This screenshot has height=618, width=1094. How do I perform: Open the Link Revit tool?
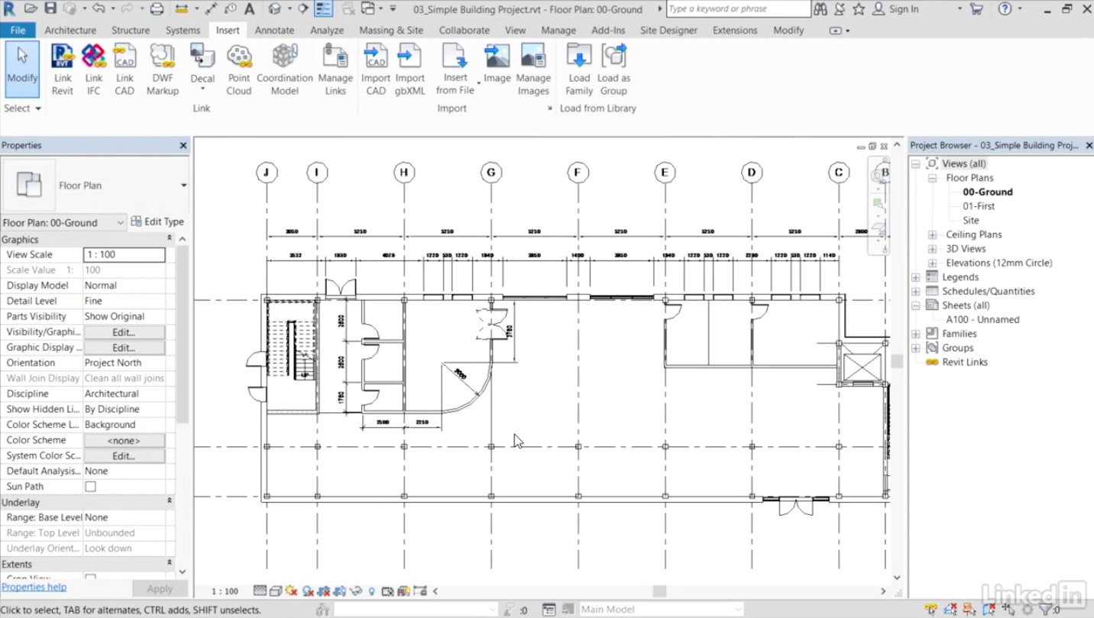click(62, 69)
